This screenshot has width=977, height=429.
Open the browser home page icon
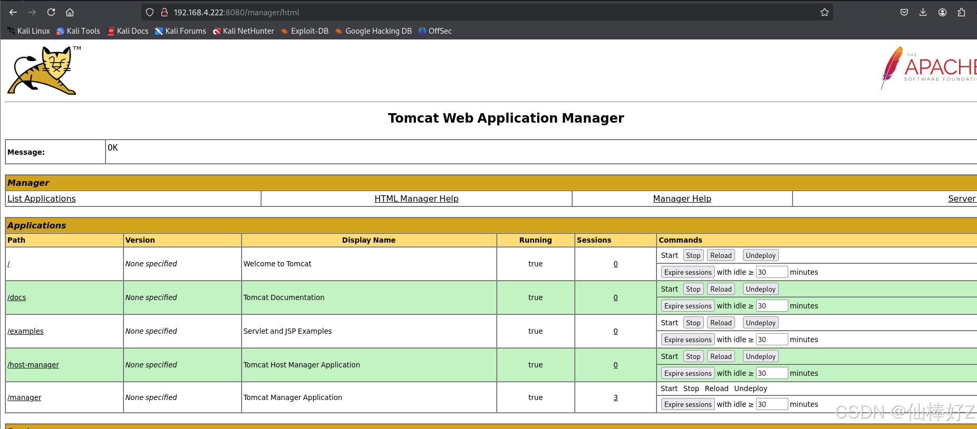[70, 12]
